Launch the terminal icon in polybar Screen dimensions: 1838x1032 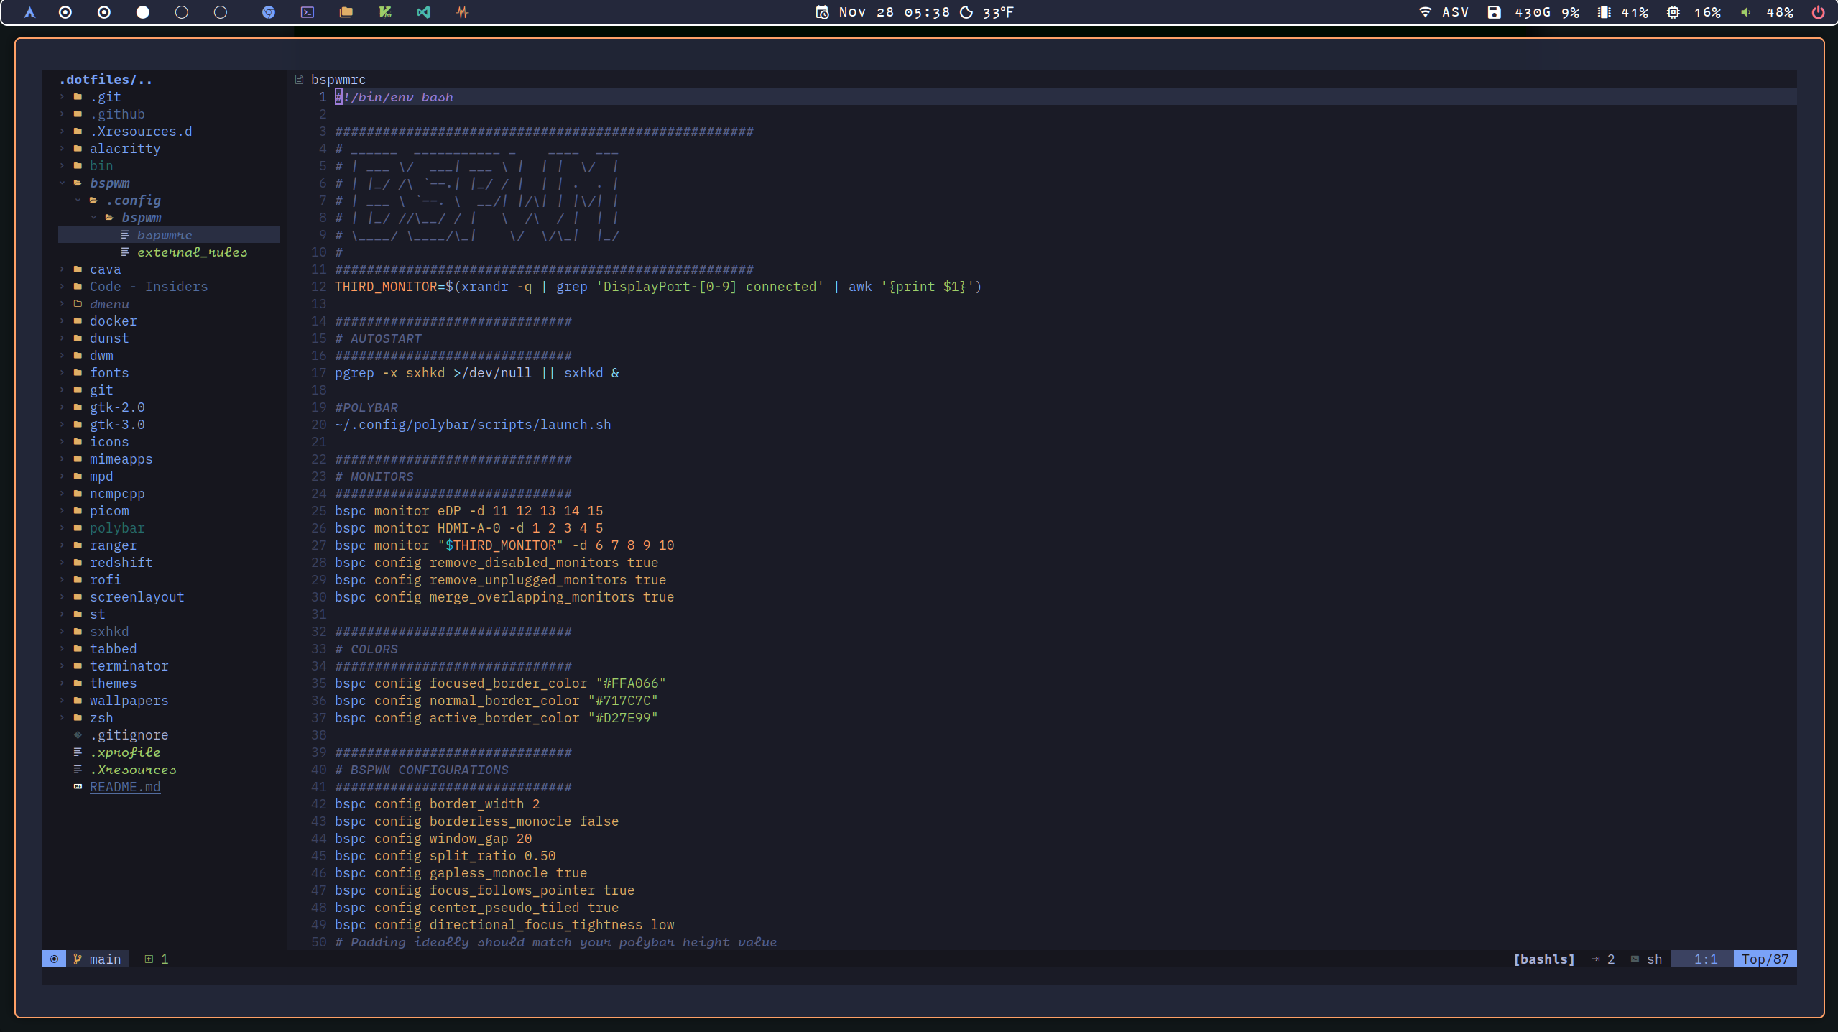[x=308, y=12]
